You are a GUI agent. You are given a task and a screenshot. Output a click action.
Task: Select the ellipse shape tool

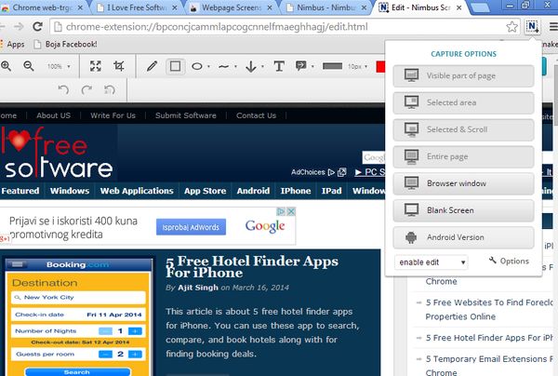point(197,66)
